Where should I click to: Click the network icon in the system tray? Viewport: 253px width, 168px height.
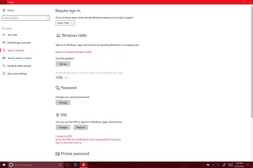(x=213, y=165)
